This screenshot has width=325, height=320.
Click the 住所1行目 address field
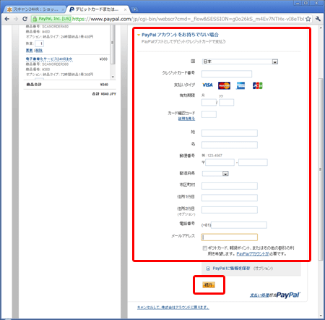tap(230, 198)
